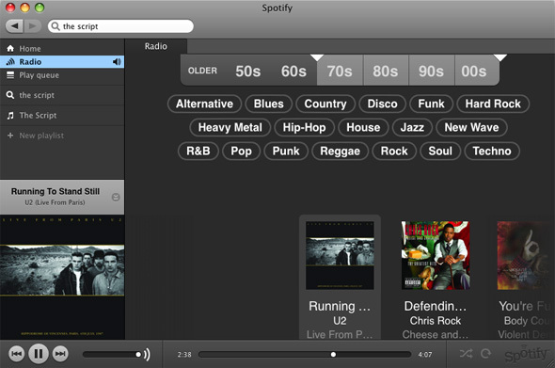Image resolution: width=555 pixels, height=368 pixels.
Task: Pick the House genre
Action: (x=363, y=127)
